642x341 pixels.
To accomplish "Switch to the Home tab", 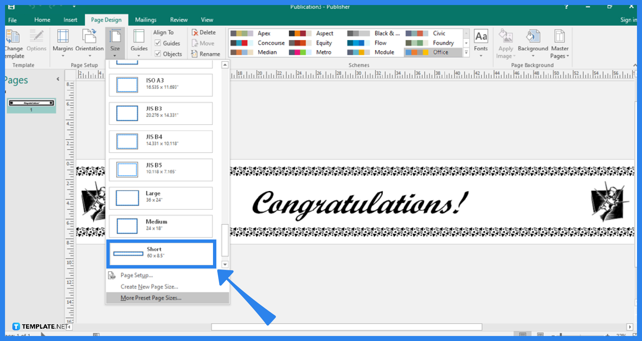I will 42,20.
